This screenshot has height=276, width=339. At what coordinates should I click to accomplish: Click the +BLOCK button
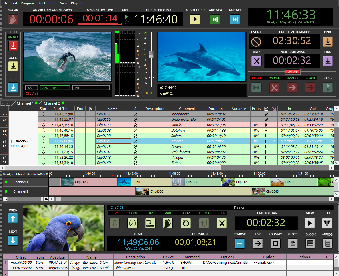pos(310,244)
